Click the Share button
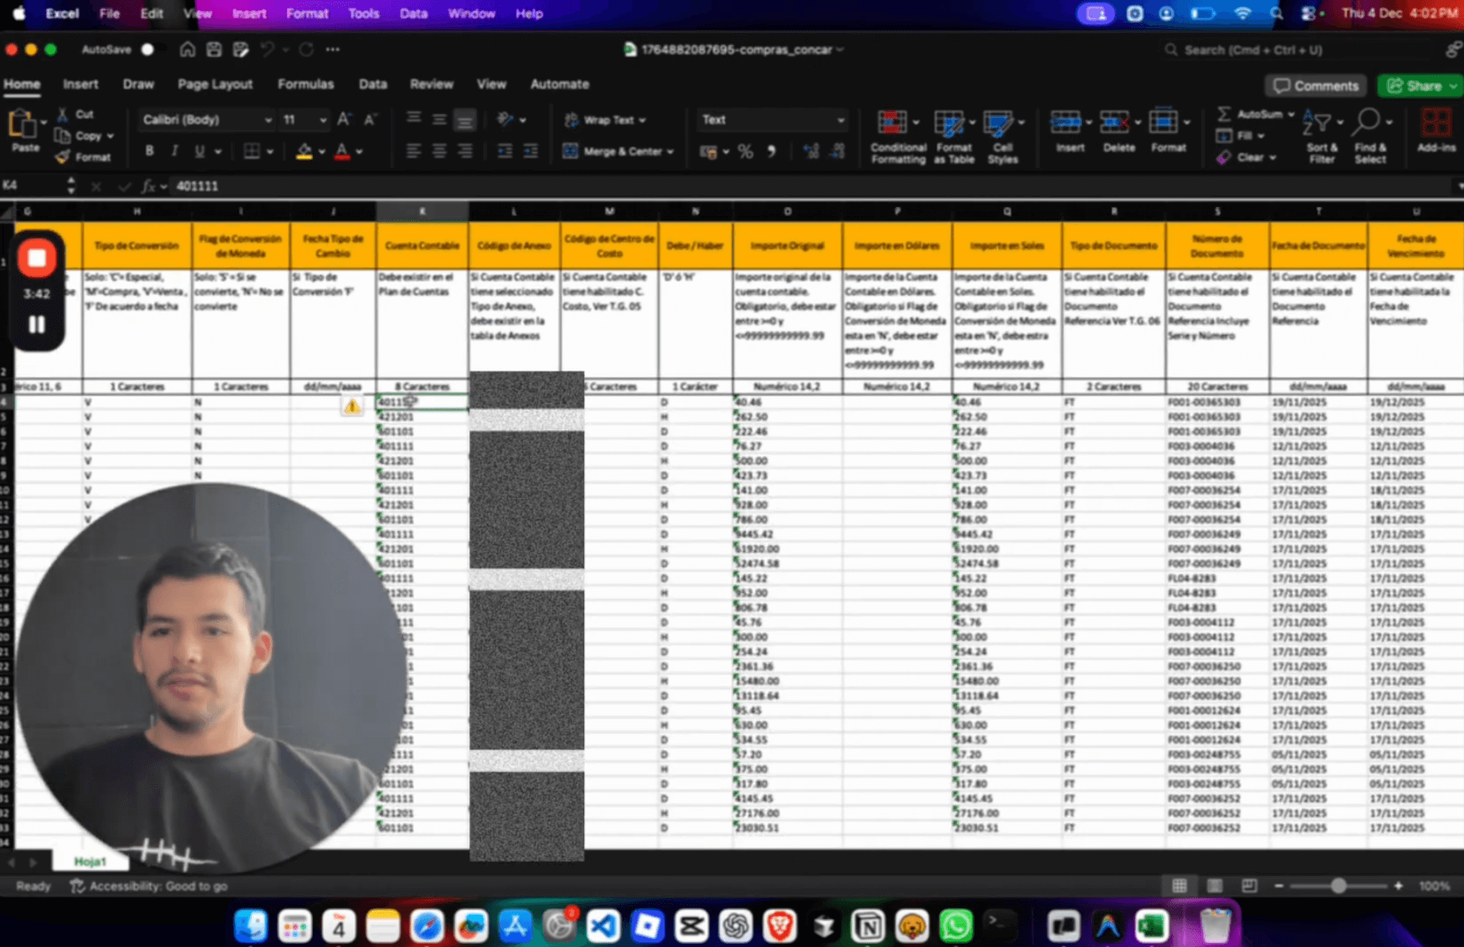The image size is (1464, 947). pos(1415,86)
